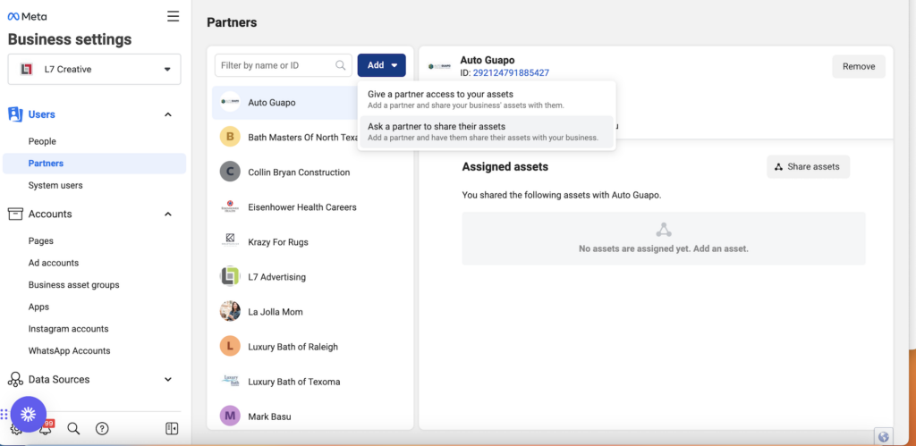Screen dimensions: 916x446
Task: Open Partners in sidebar
Action: click(94, 164)
